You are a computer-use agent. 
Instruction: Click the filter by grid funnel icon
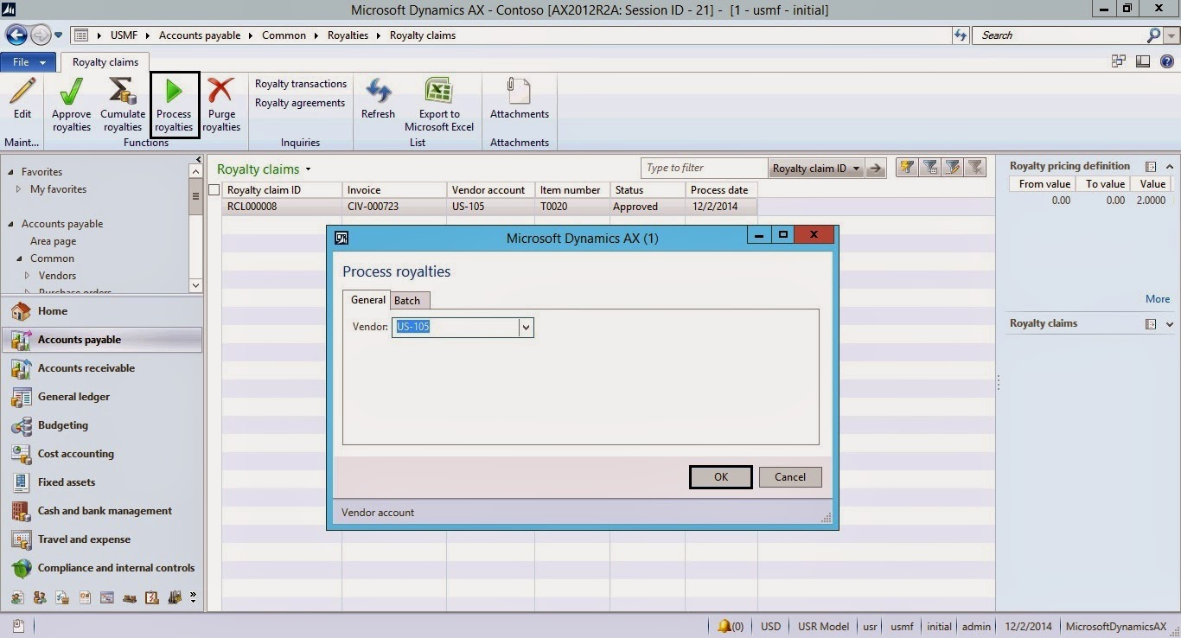[x=930, y=168]
